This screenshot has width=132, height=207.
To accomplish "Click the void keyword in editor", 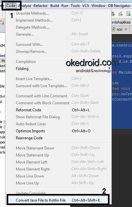I will coord(125,88).
